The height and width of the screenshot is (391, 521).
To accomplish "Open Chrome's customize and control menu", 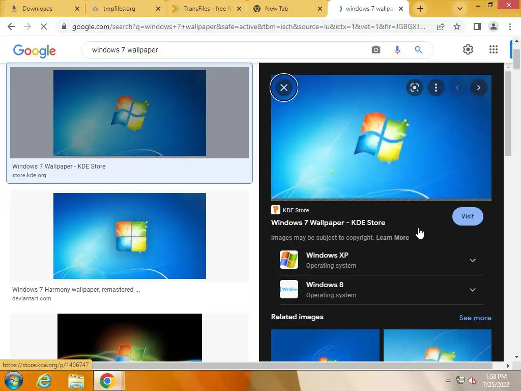I will pyautogui.click(x=510, y=26).
